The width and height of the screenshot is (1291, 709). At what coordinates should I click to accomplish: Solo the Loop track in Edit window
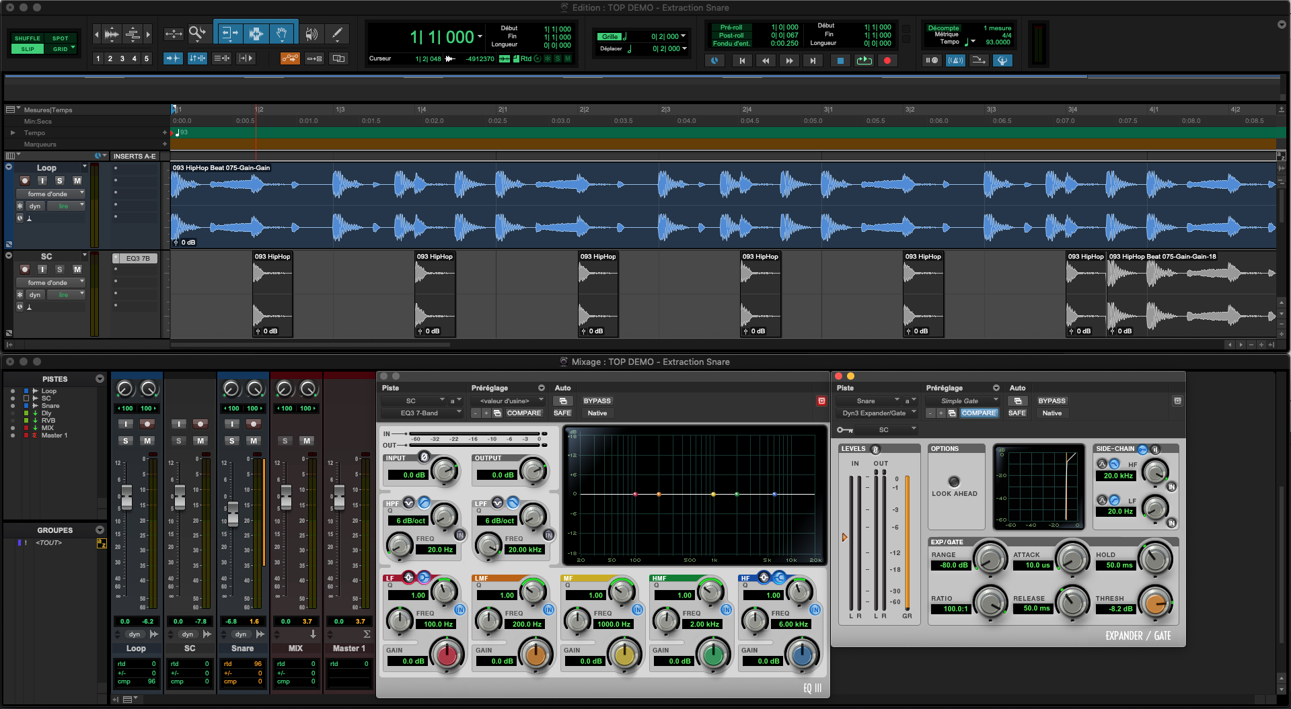click(x=60, y=181)
